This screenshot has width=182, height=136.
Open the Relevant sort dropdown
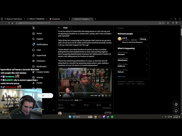tap(61, 108)
